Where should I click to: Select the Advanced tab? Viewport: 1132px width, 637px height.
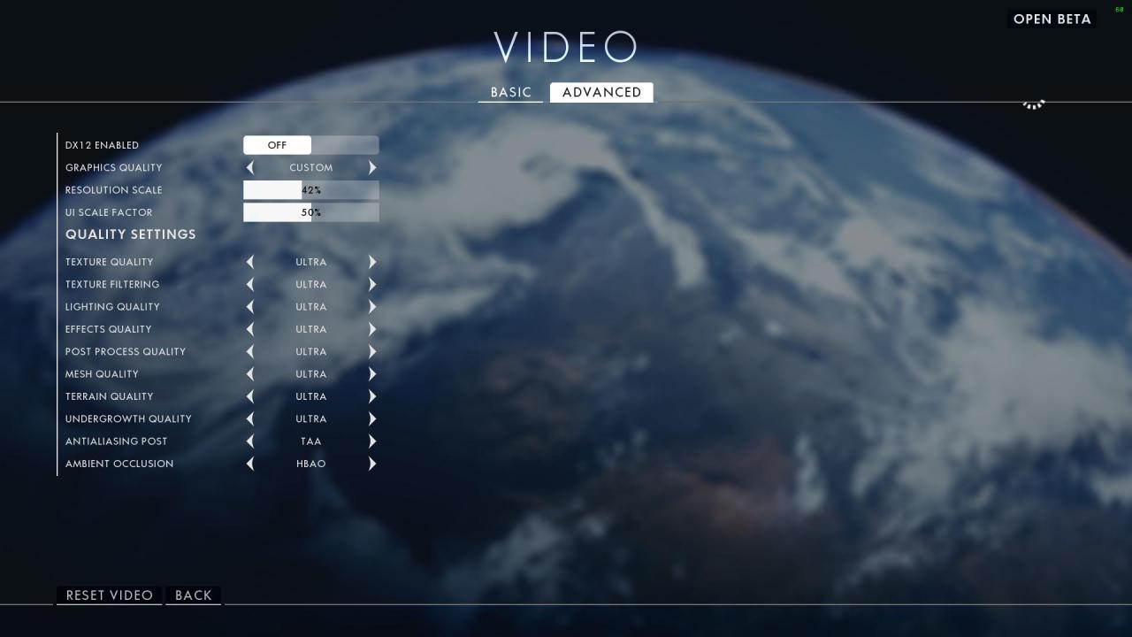pyautogui.click(x=601, y=92)
